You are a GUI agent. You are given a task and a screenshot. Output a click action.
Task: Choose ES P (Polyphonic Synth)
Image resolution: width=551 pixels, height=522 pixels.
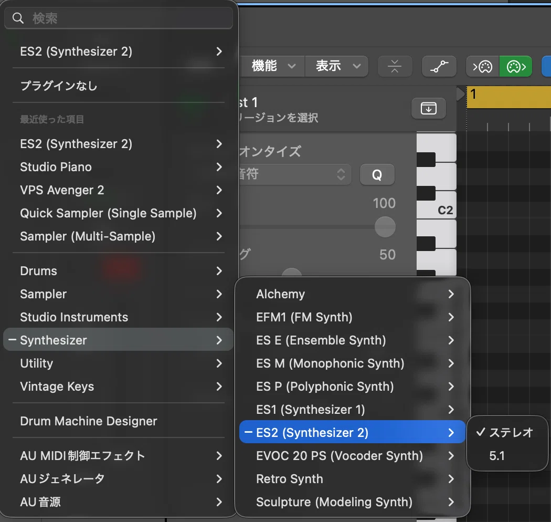point(353,387)
